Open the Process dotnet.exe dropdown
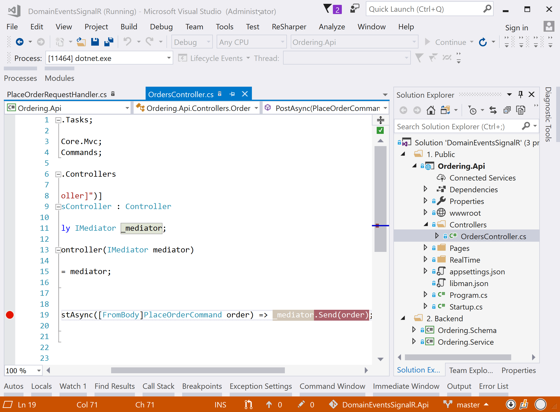This screenshot has width=560, height=412. (169, 58)
